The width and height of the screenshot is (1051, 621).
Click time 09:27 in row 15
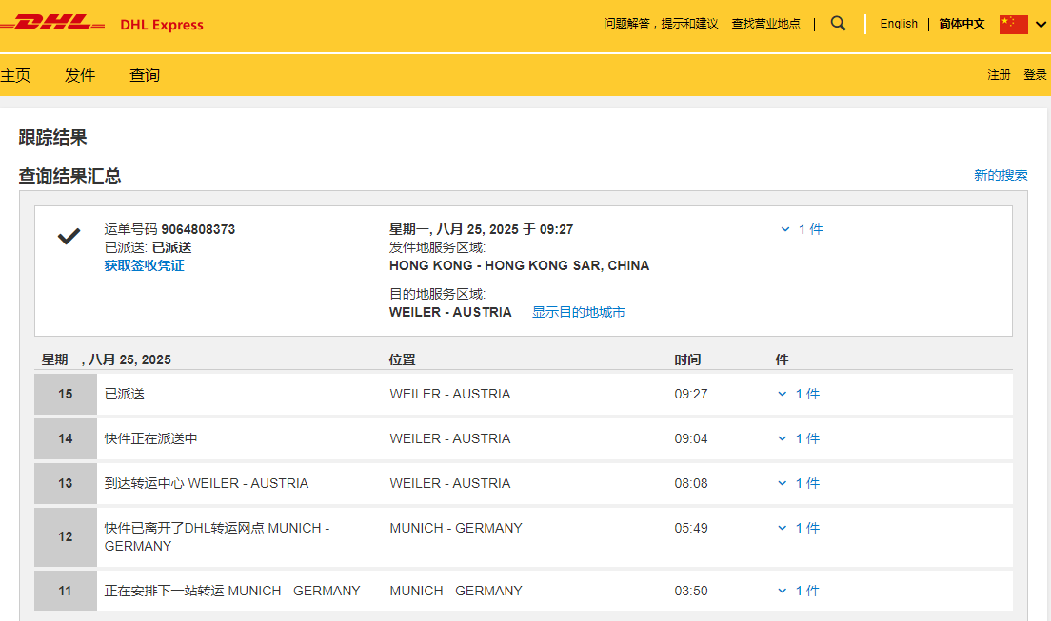point(691,394)
